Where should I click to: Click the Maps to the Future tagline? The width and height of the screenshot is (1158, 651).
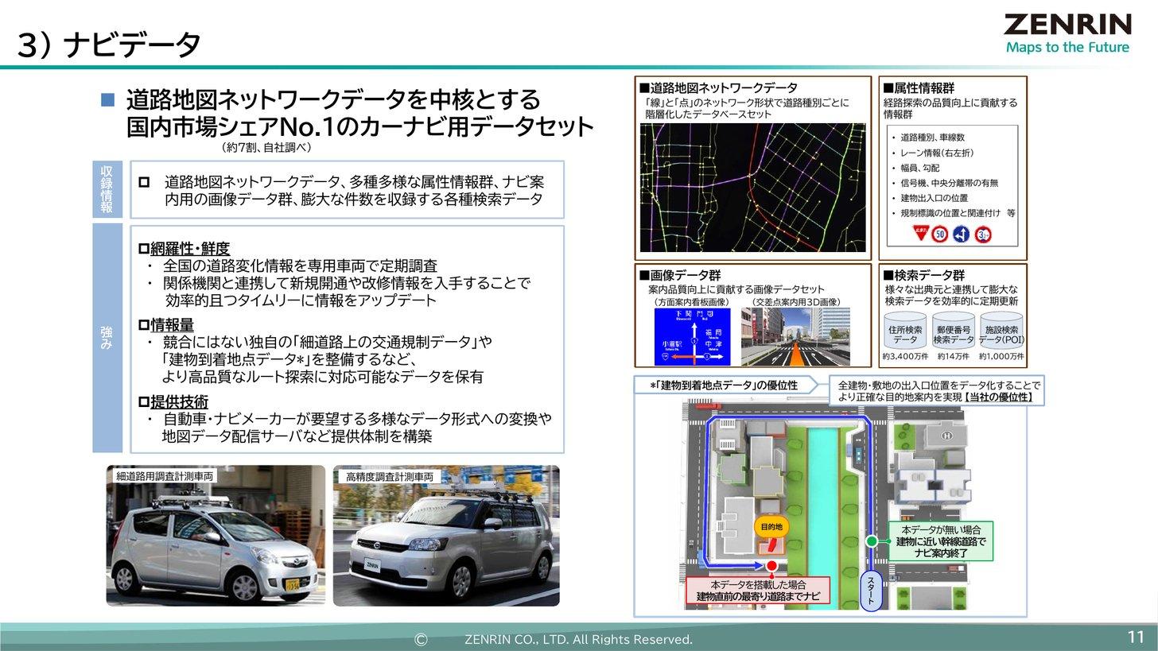pos(1067,47)
